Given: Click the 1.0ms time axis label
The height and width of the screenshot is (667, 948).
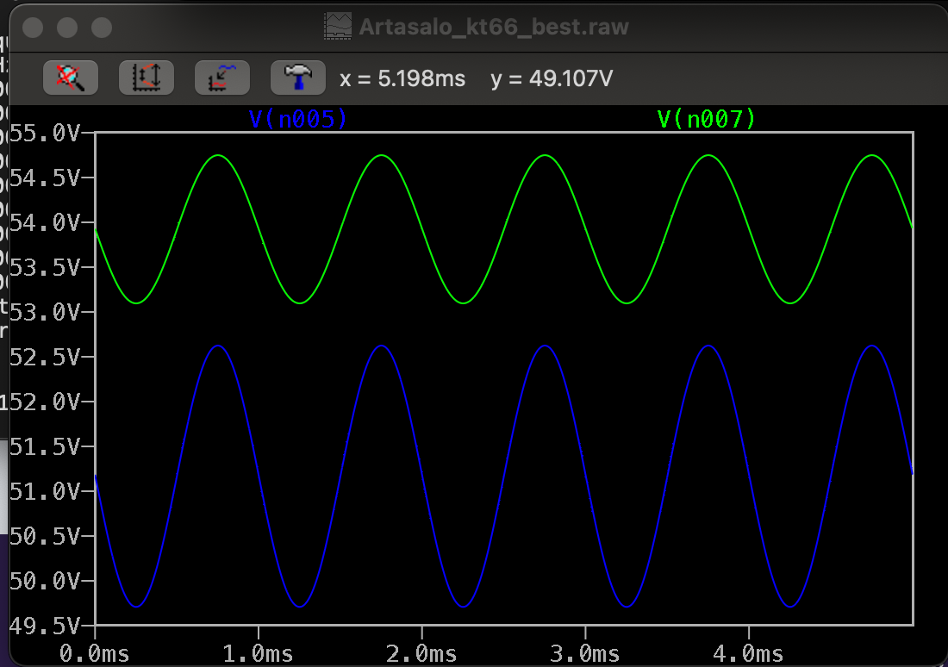Looking at the screenshot, I should click(x=259, y=654).
